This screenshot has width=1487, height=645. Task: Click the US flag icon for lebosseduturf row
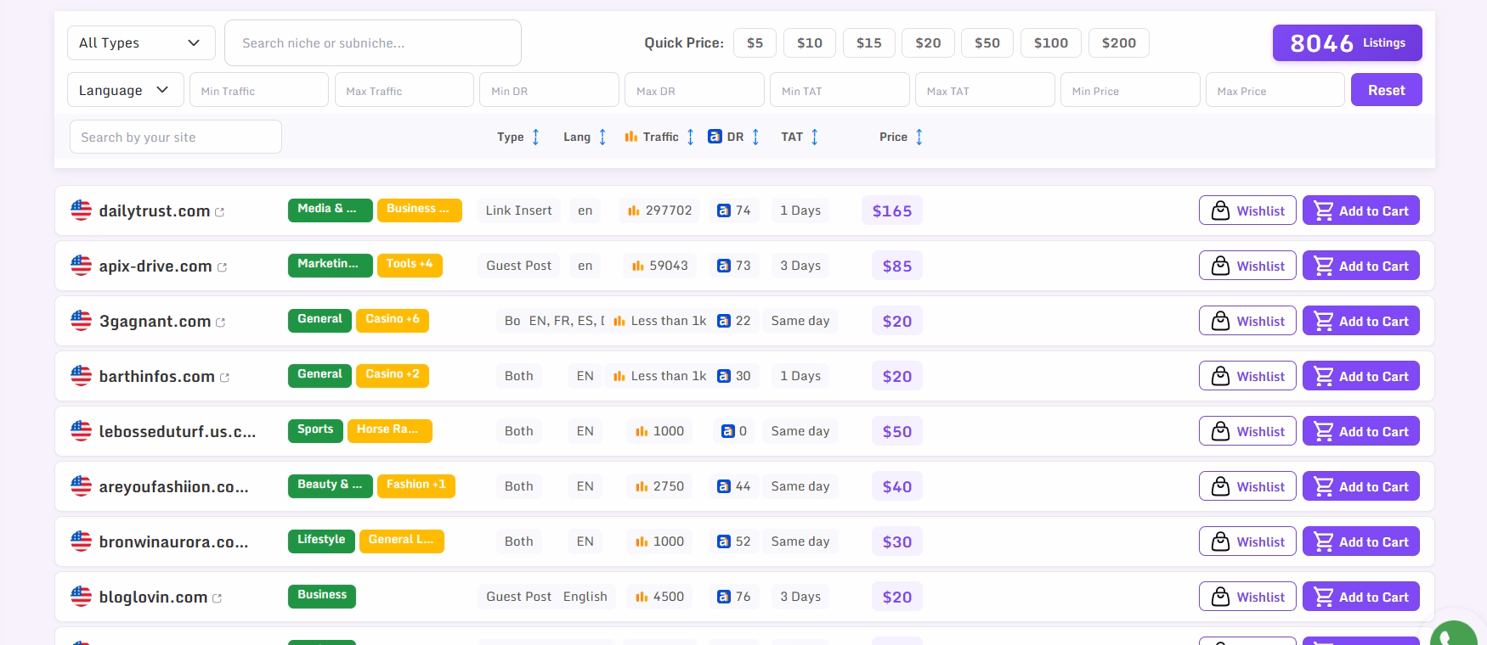[81, 431]
